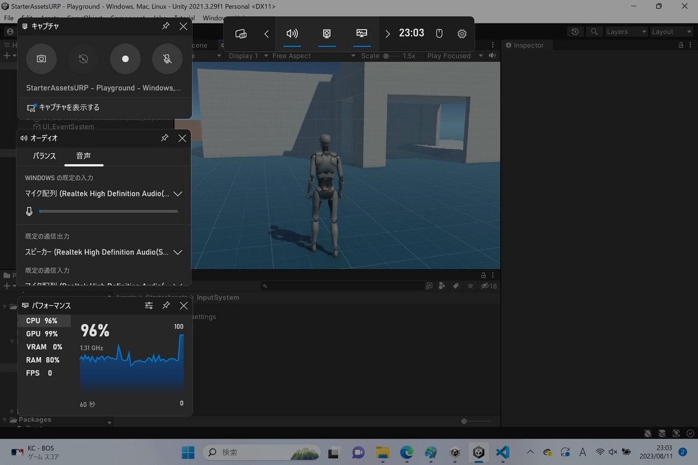The width and height of the screenshot is (698, 465).
Task: Toggle the performance widget in Game Bar
Action: 362,34
